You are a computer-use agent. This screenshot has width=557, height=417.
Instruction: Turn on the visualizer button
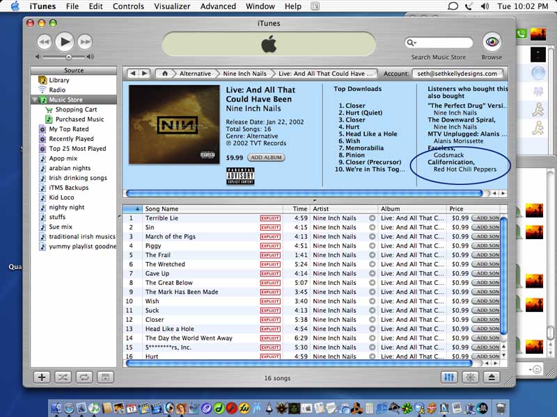[471, 377]
